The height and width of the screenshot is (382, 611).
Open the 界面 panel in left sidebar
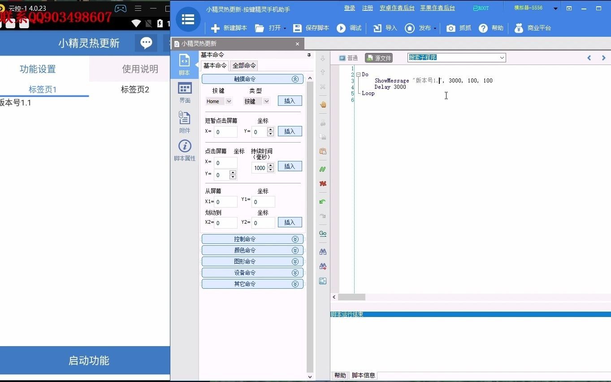[185, 93]
